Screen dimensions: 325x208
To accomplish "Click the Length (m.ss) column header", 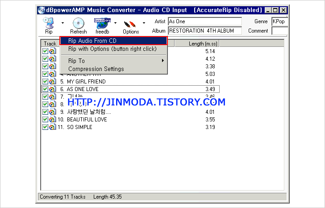I will 197,43.
